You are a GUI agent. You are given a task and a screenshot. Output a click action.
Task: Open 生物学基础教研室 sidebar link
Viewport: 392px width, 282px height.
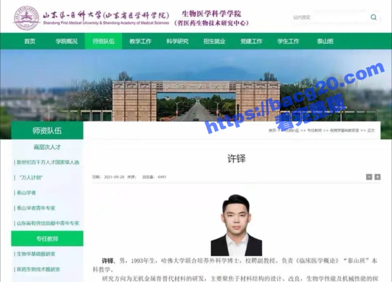pos(36,254)
